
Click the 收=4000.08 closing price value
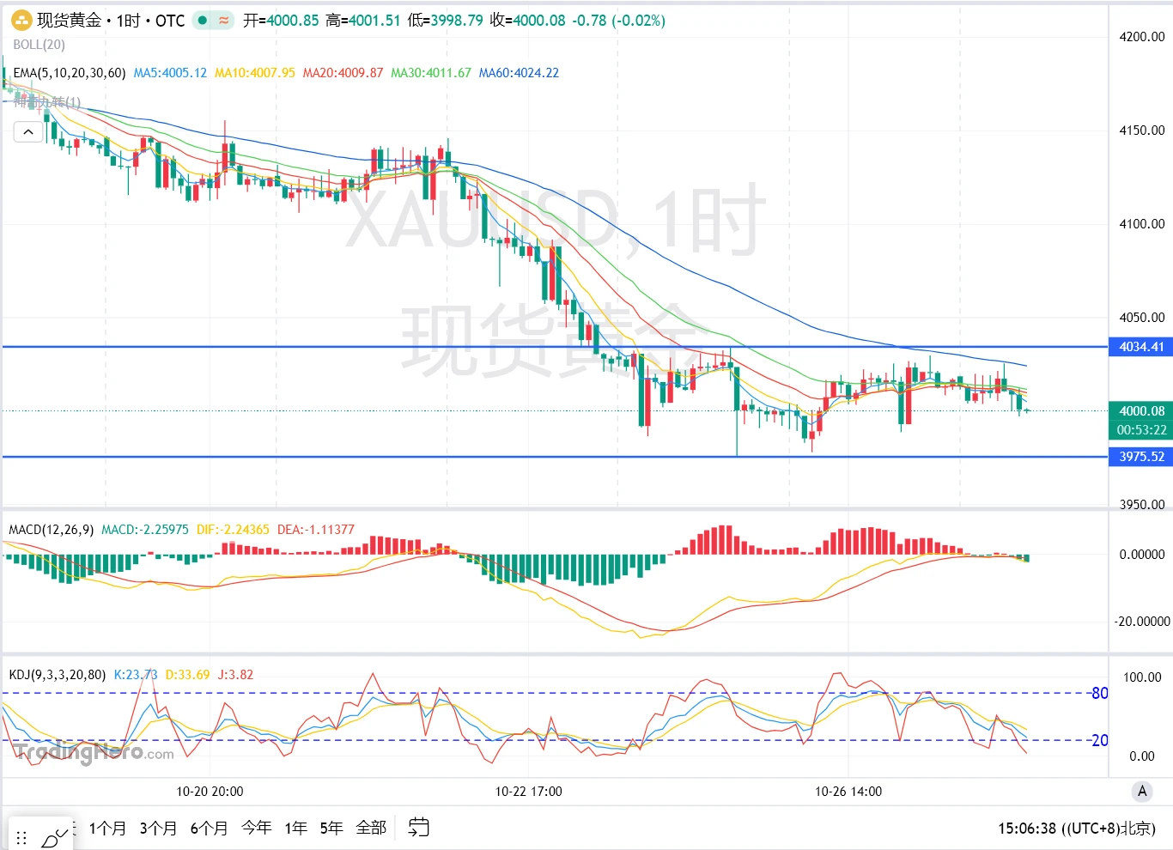pyautogui.click(x=528, y=20)
